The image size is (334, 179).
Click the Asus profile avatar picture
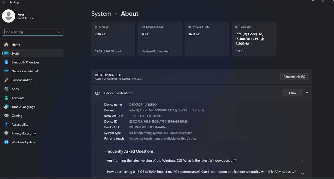9,16
